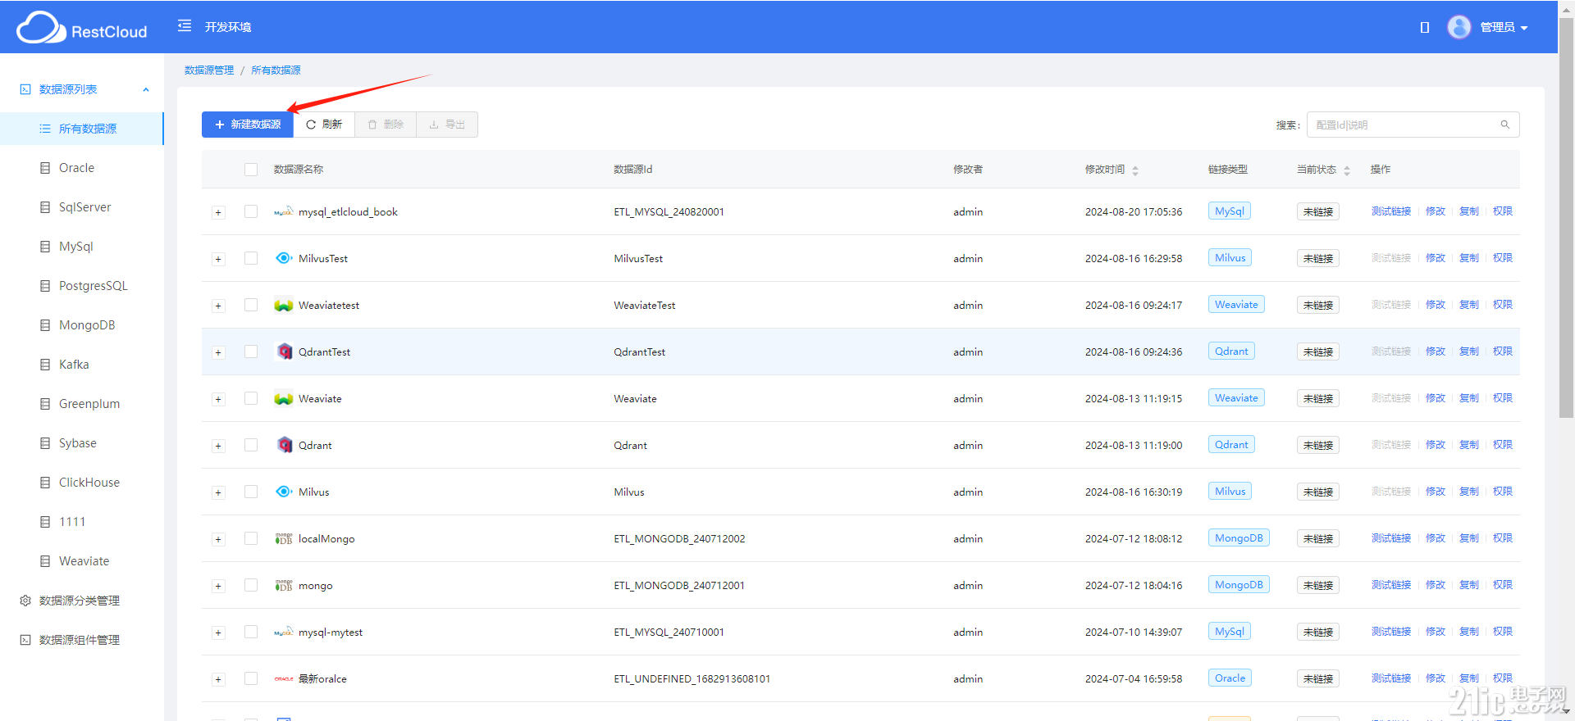Click the ClickHouse list icon in the sidebar

[45, 483]
